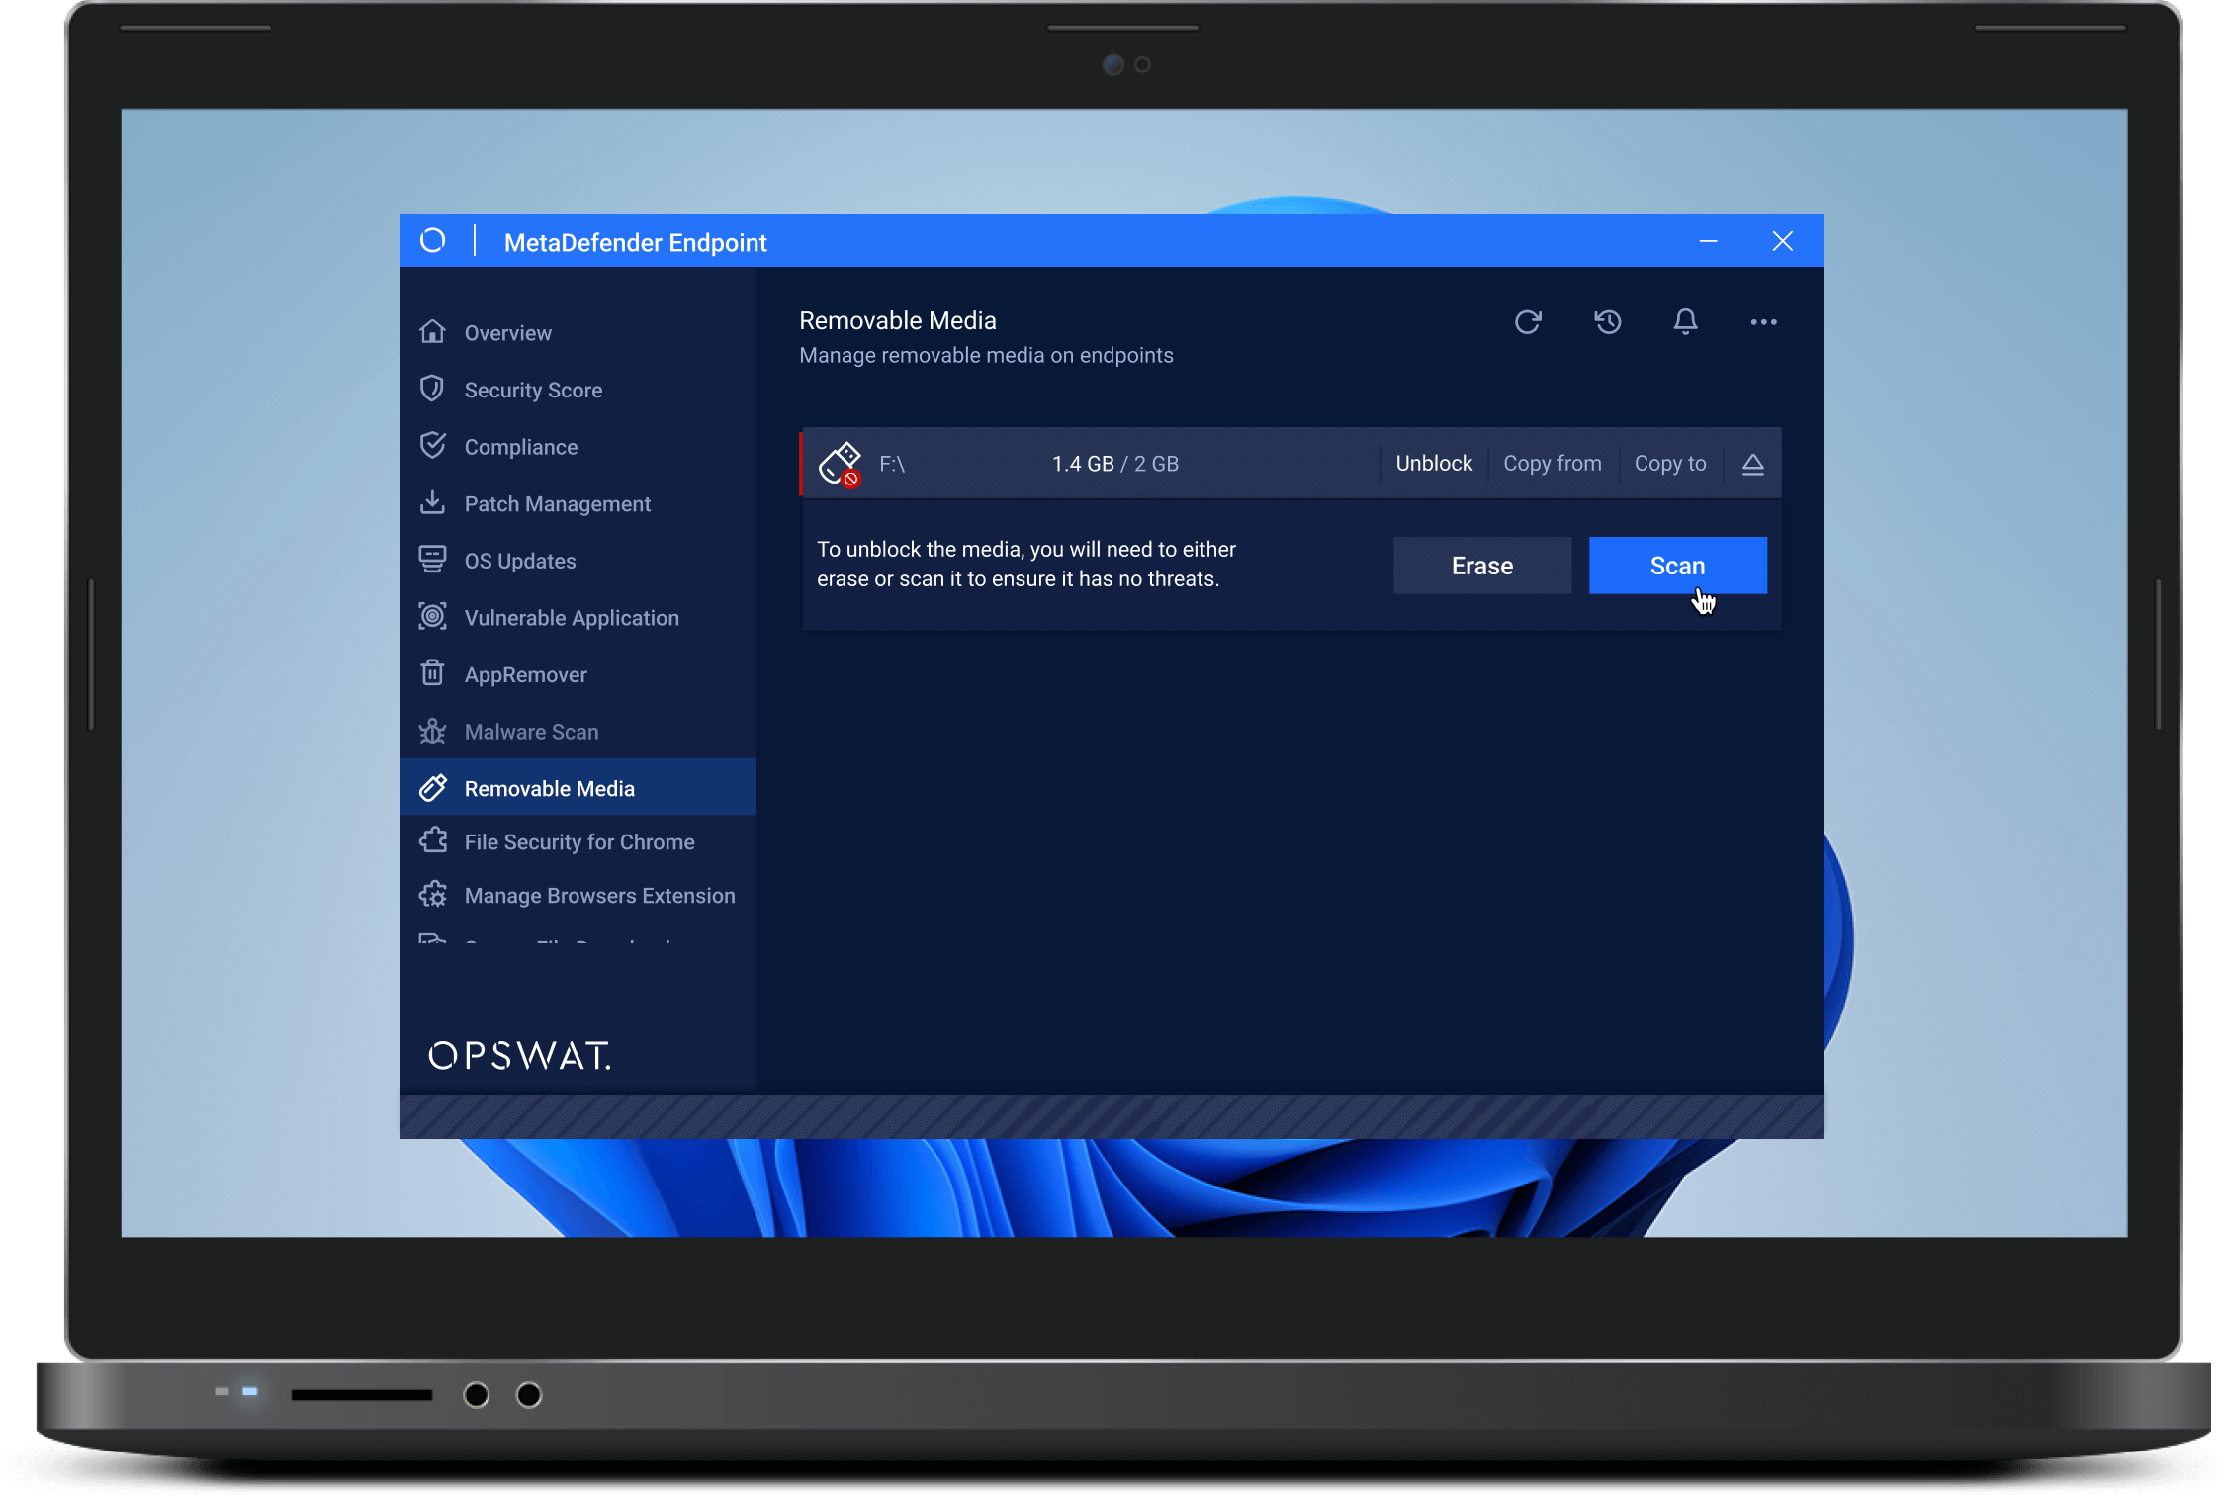Open Vulnerable Application section
This screenshot has width=2225, height=1495.
click(x=571, y=618)
